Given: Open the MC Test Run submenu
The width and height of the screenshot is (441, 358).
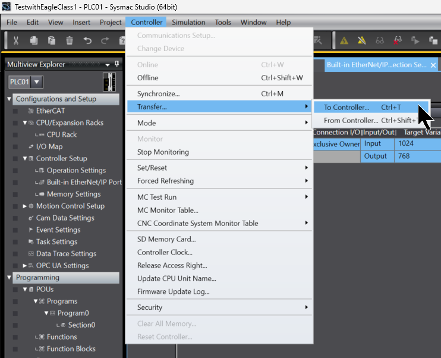Looking at the screenshot, I should (x=219, y=197).
